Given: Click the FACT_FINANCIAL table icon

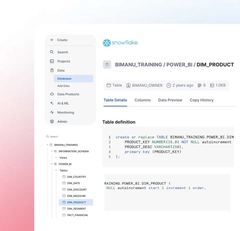Looking at the screenshot, I should coord(64,215).
